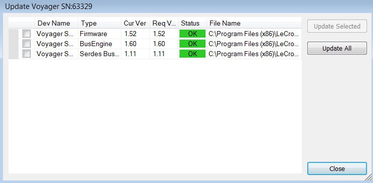Screen dimensions: 373x183
Task: Sort by Type column header
Action: click(99, 24)
